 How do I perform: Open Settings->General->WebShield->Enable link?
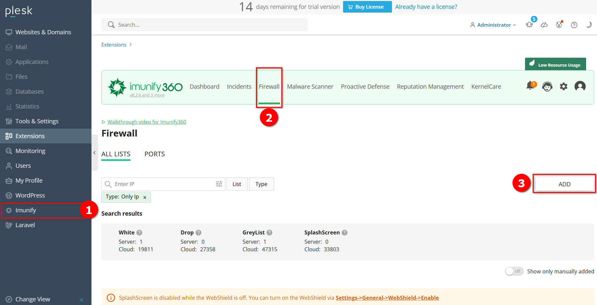(x=387, y=298)
